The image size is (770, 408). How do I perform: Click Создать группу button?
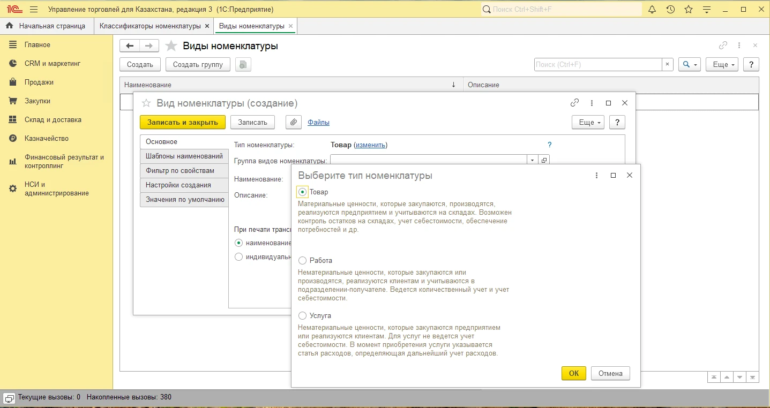coord(198,64)
